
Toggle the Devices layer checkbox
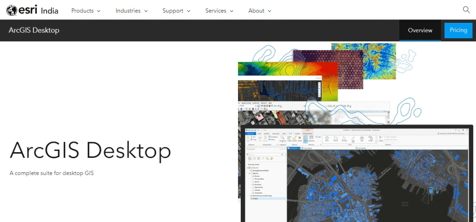pos(253,176)
